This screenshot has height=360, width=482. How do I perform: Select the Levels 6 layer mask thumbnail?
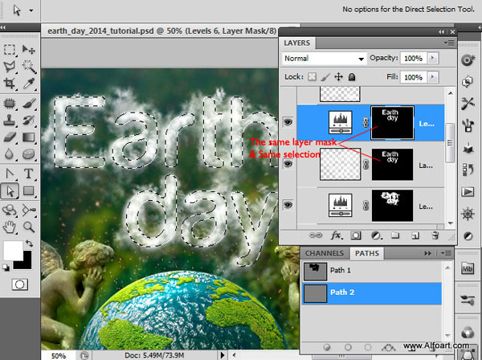coord(392,123)
